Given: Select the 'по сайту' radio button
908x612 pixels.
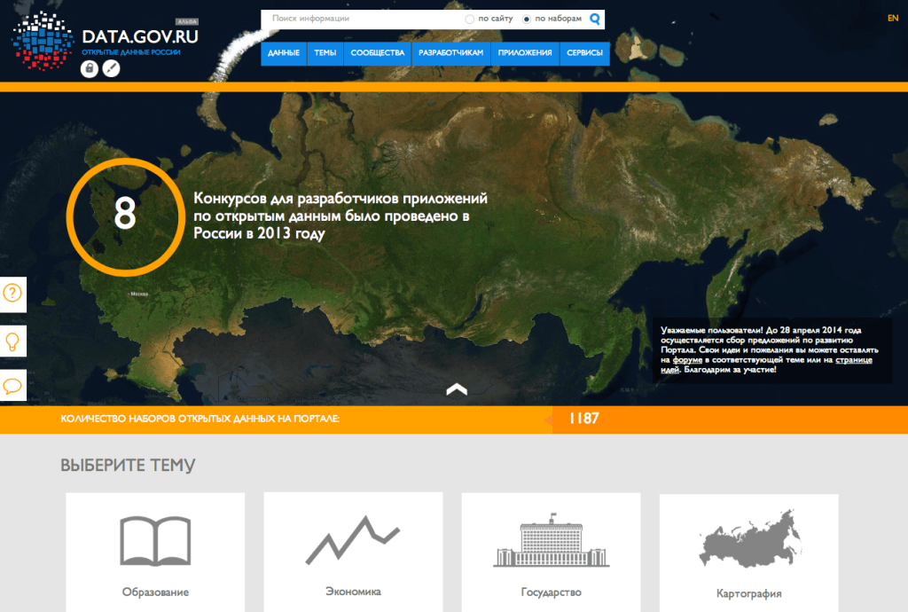Looking at the screenshot, I should (x=470, y=19).
